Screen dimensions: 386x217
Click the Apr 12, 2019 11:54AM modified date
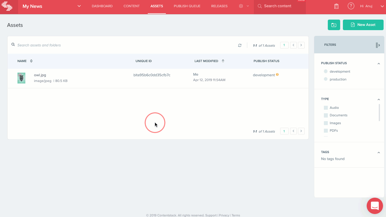209,80
